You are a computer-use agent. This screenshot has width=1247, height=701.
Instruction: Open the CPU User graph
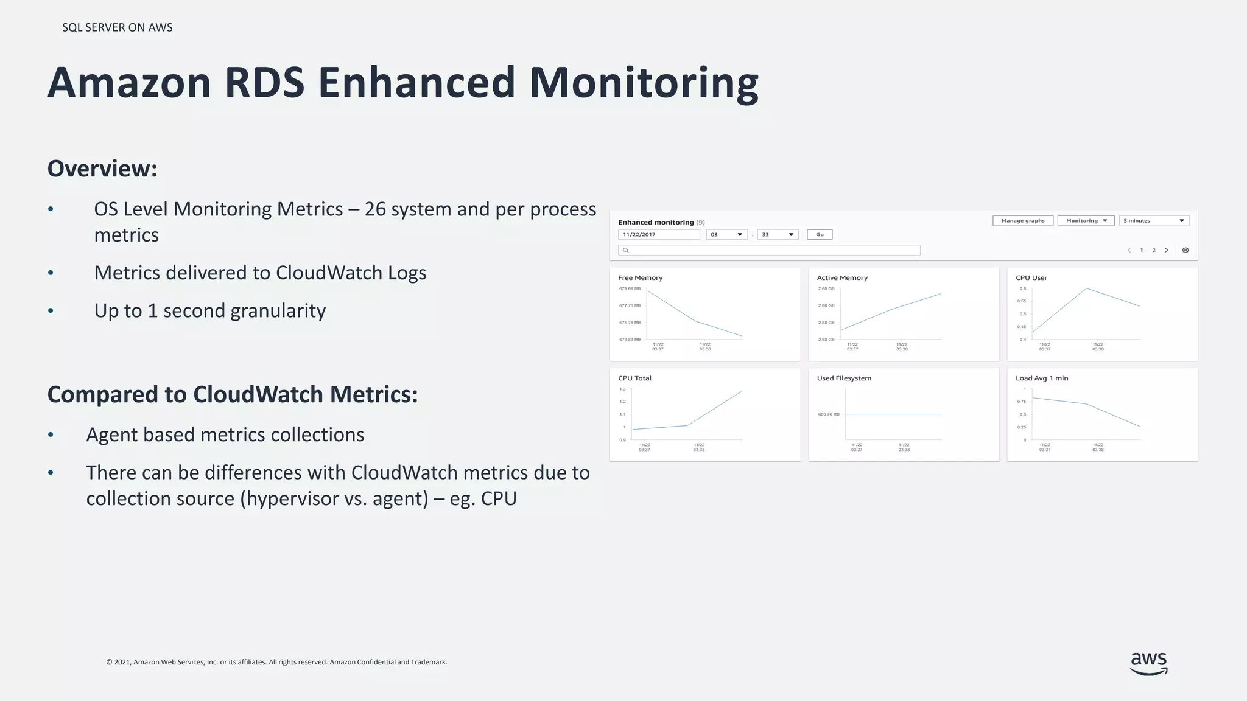pos(1102,314)
